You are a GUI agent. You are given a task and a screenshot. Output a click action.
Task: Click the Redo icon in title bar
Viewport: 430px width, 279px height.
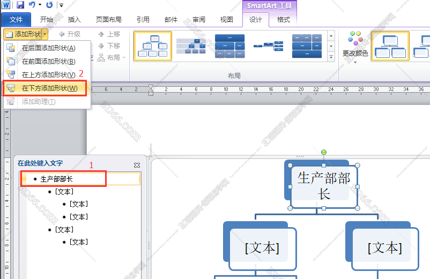pyautogui.click(x=49, y=5)
